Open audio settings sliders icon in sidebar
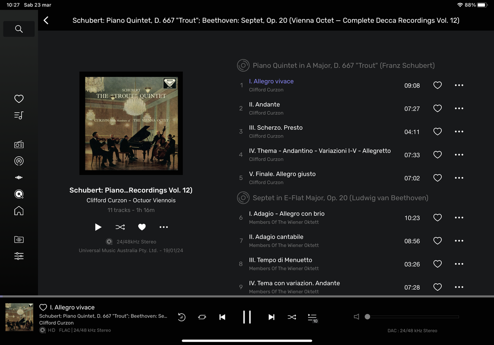The width and height of the screenshot is (494, 345). (19, 256)
